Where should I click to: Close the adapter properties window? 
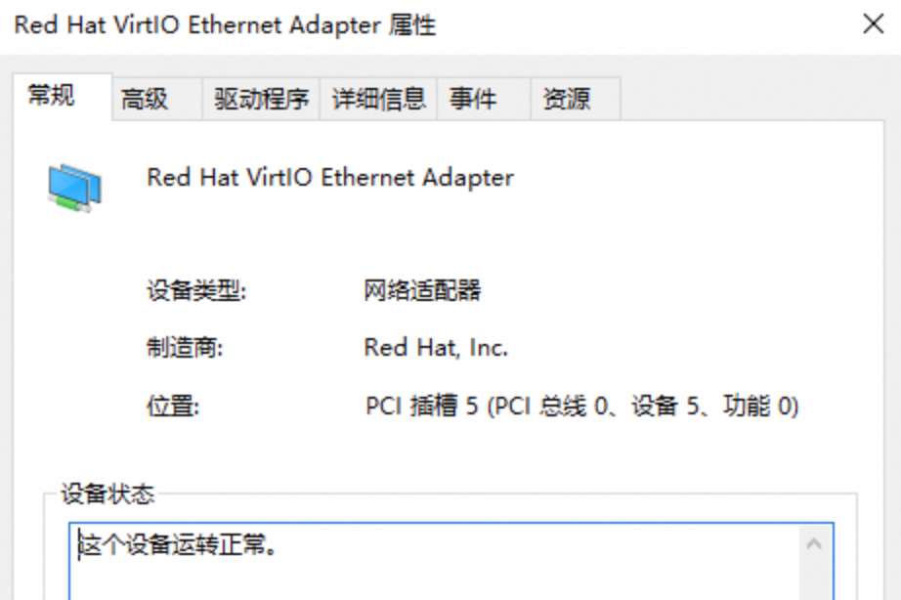(873, 24)
